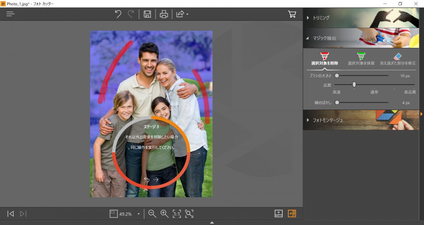Click the fit to screen zoom icon
424x225 pixels.
[x=189, y=213]
